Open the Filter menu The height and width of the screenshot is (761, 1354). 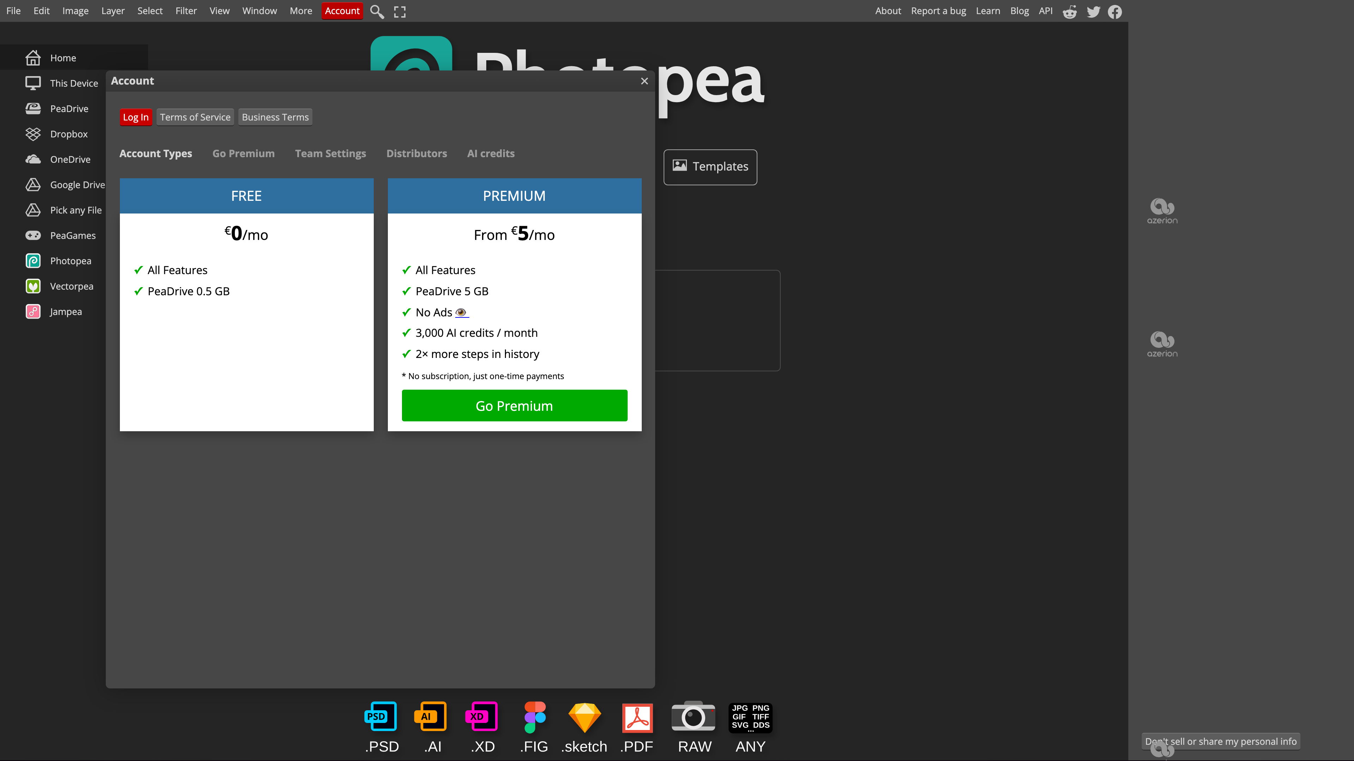[186, 11]
